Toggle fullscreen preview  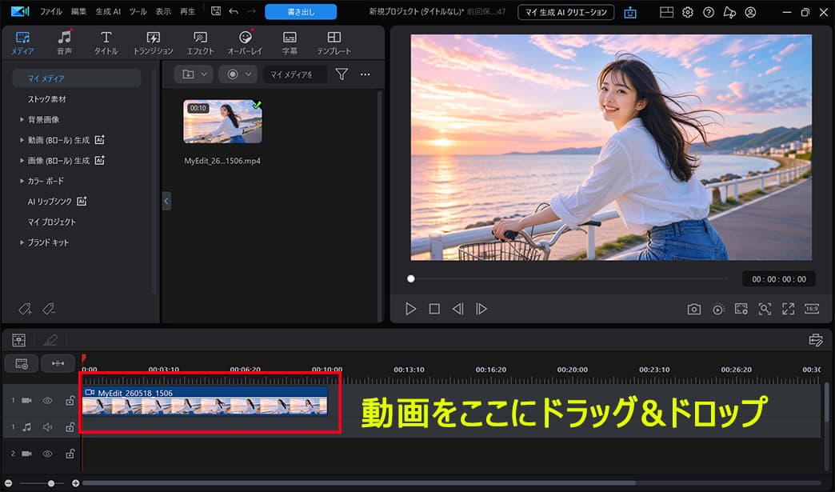pyautogui.click(x=788, y=309)
